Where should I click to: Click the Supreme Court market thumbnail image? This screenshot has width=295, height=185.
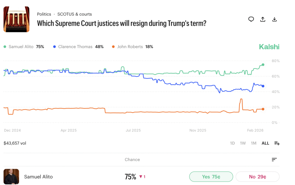(x=16, y=19)
